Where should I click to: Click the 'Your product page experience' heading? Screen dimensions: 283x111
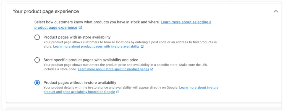point(46,11)
